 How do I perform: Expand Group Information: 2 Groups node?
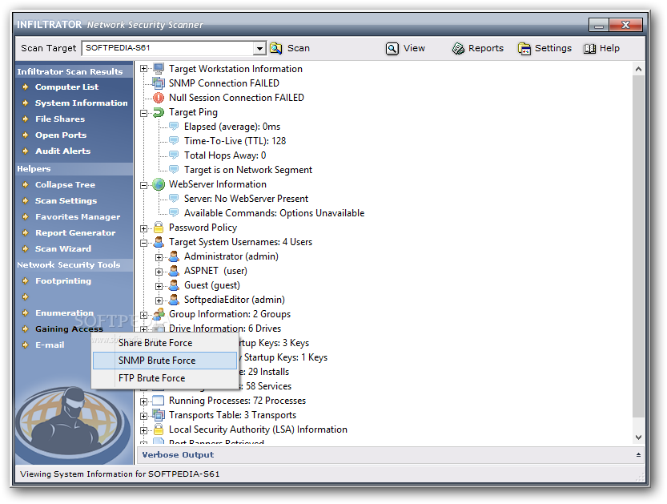144,316
